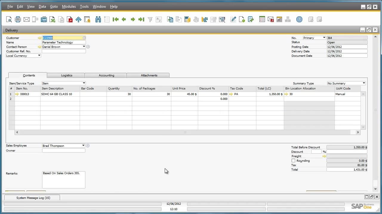Toggle the Rounding checkbox
The height and width of the screenshot is (214, 382).
coord(293,161)
